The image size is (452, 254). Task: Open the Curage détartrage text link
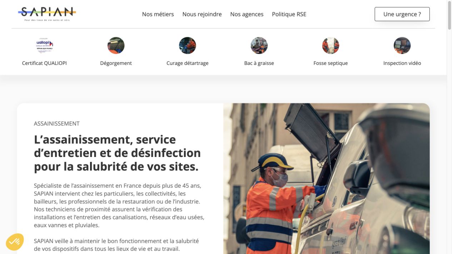(188, 63)
